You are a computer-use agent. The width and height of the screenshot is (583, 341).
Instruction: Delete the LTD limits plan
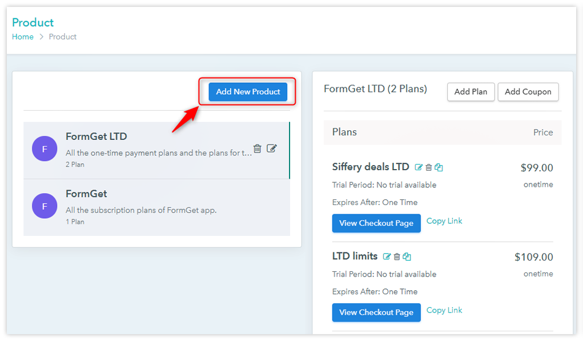[397, 256]
